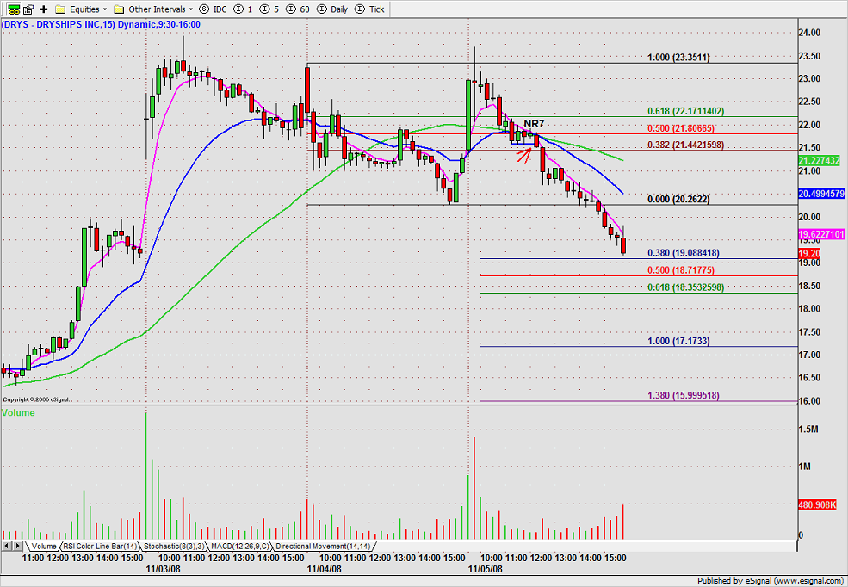Click the 0.618 (18.3532598) extension label
The width and height of the screenshot is (848, 587).
click(x=686, y=287)
